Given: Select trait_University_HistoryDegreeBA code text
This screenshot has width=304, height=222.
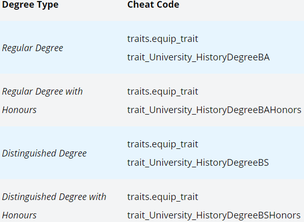Looking at the screenshot, I should tap(199, 57).
